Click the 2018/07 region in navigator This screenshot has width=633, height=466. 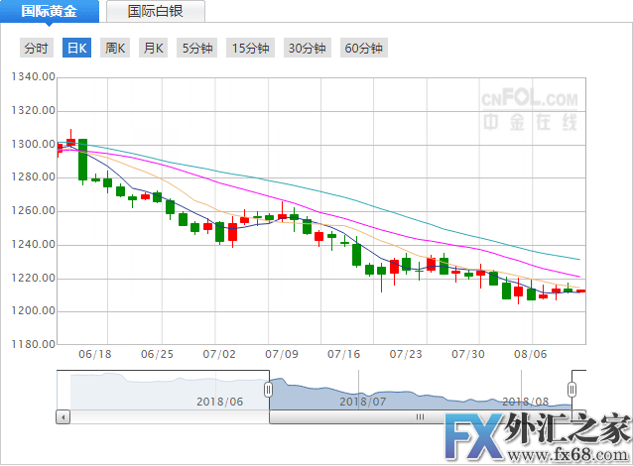pos(361,401)
